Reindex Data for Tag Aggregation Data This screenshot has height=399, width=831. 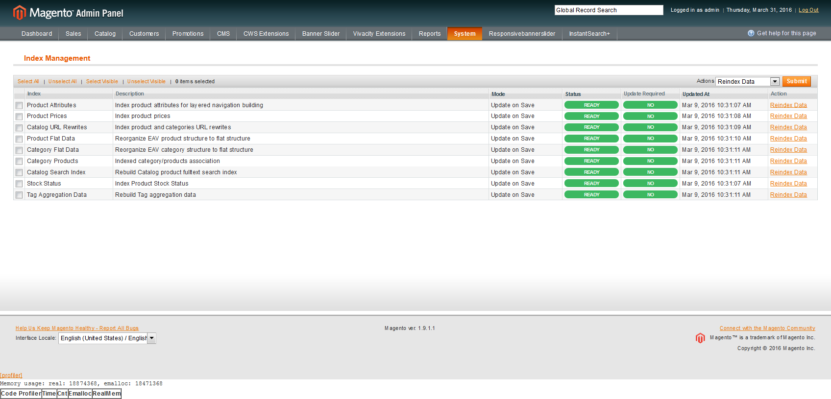[x=788, y=195]
